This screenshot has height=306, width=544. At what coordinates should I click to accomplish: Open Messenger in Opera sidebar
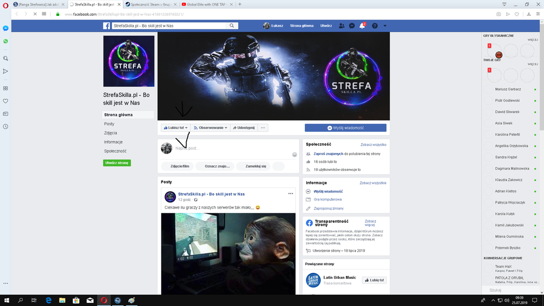tap(5, 28)
